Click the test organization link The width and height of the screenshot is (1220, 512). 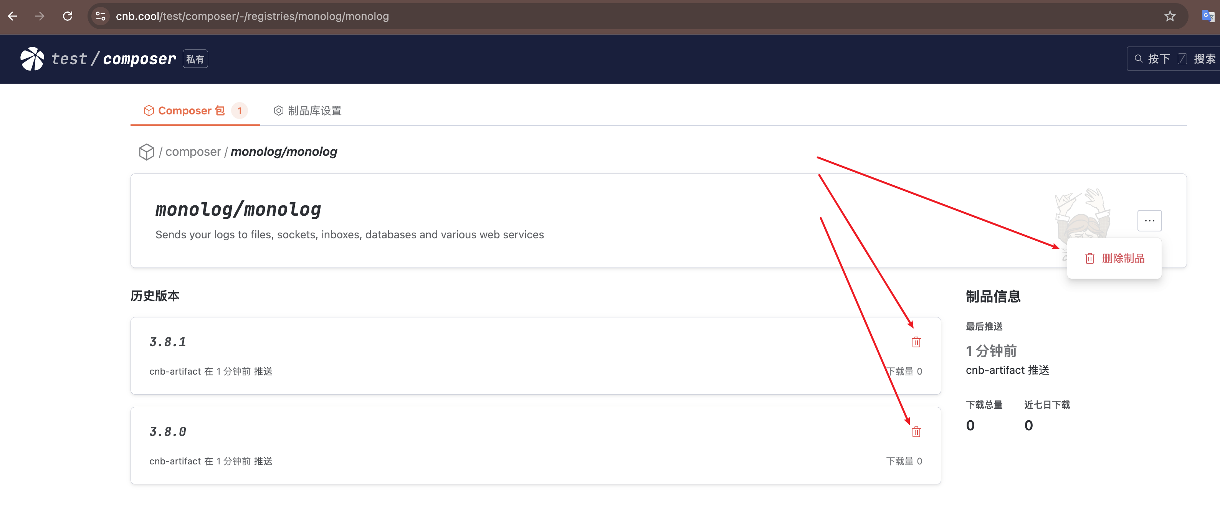pyautogui.click(x=69, y=59)
